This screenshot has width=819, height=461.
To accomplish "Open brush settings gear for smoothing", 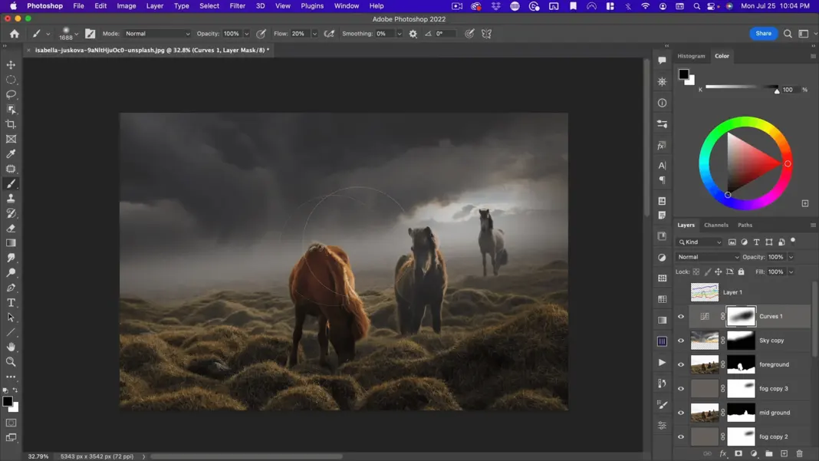I will [413, 34].
